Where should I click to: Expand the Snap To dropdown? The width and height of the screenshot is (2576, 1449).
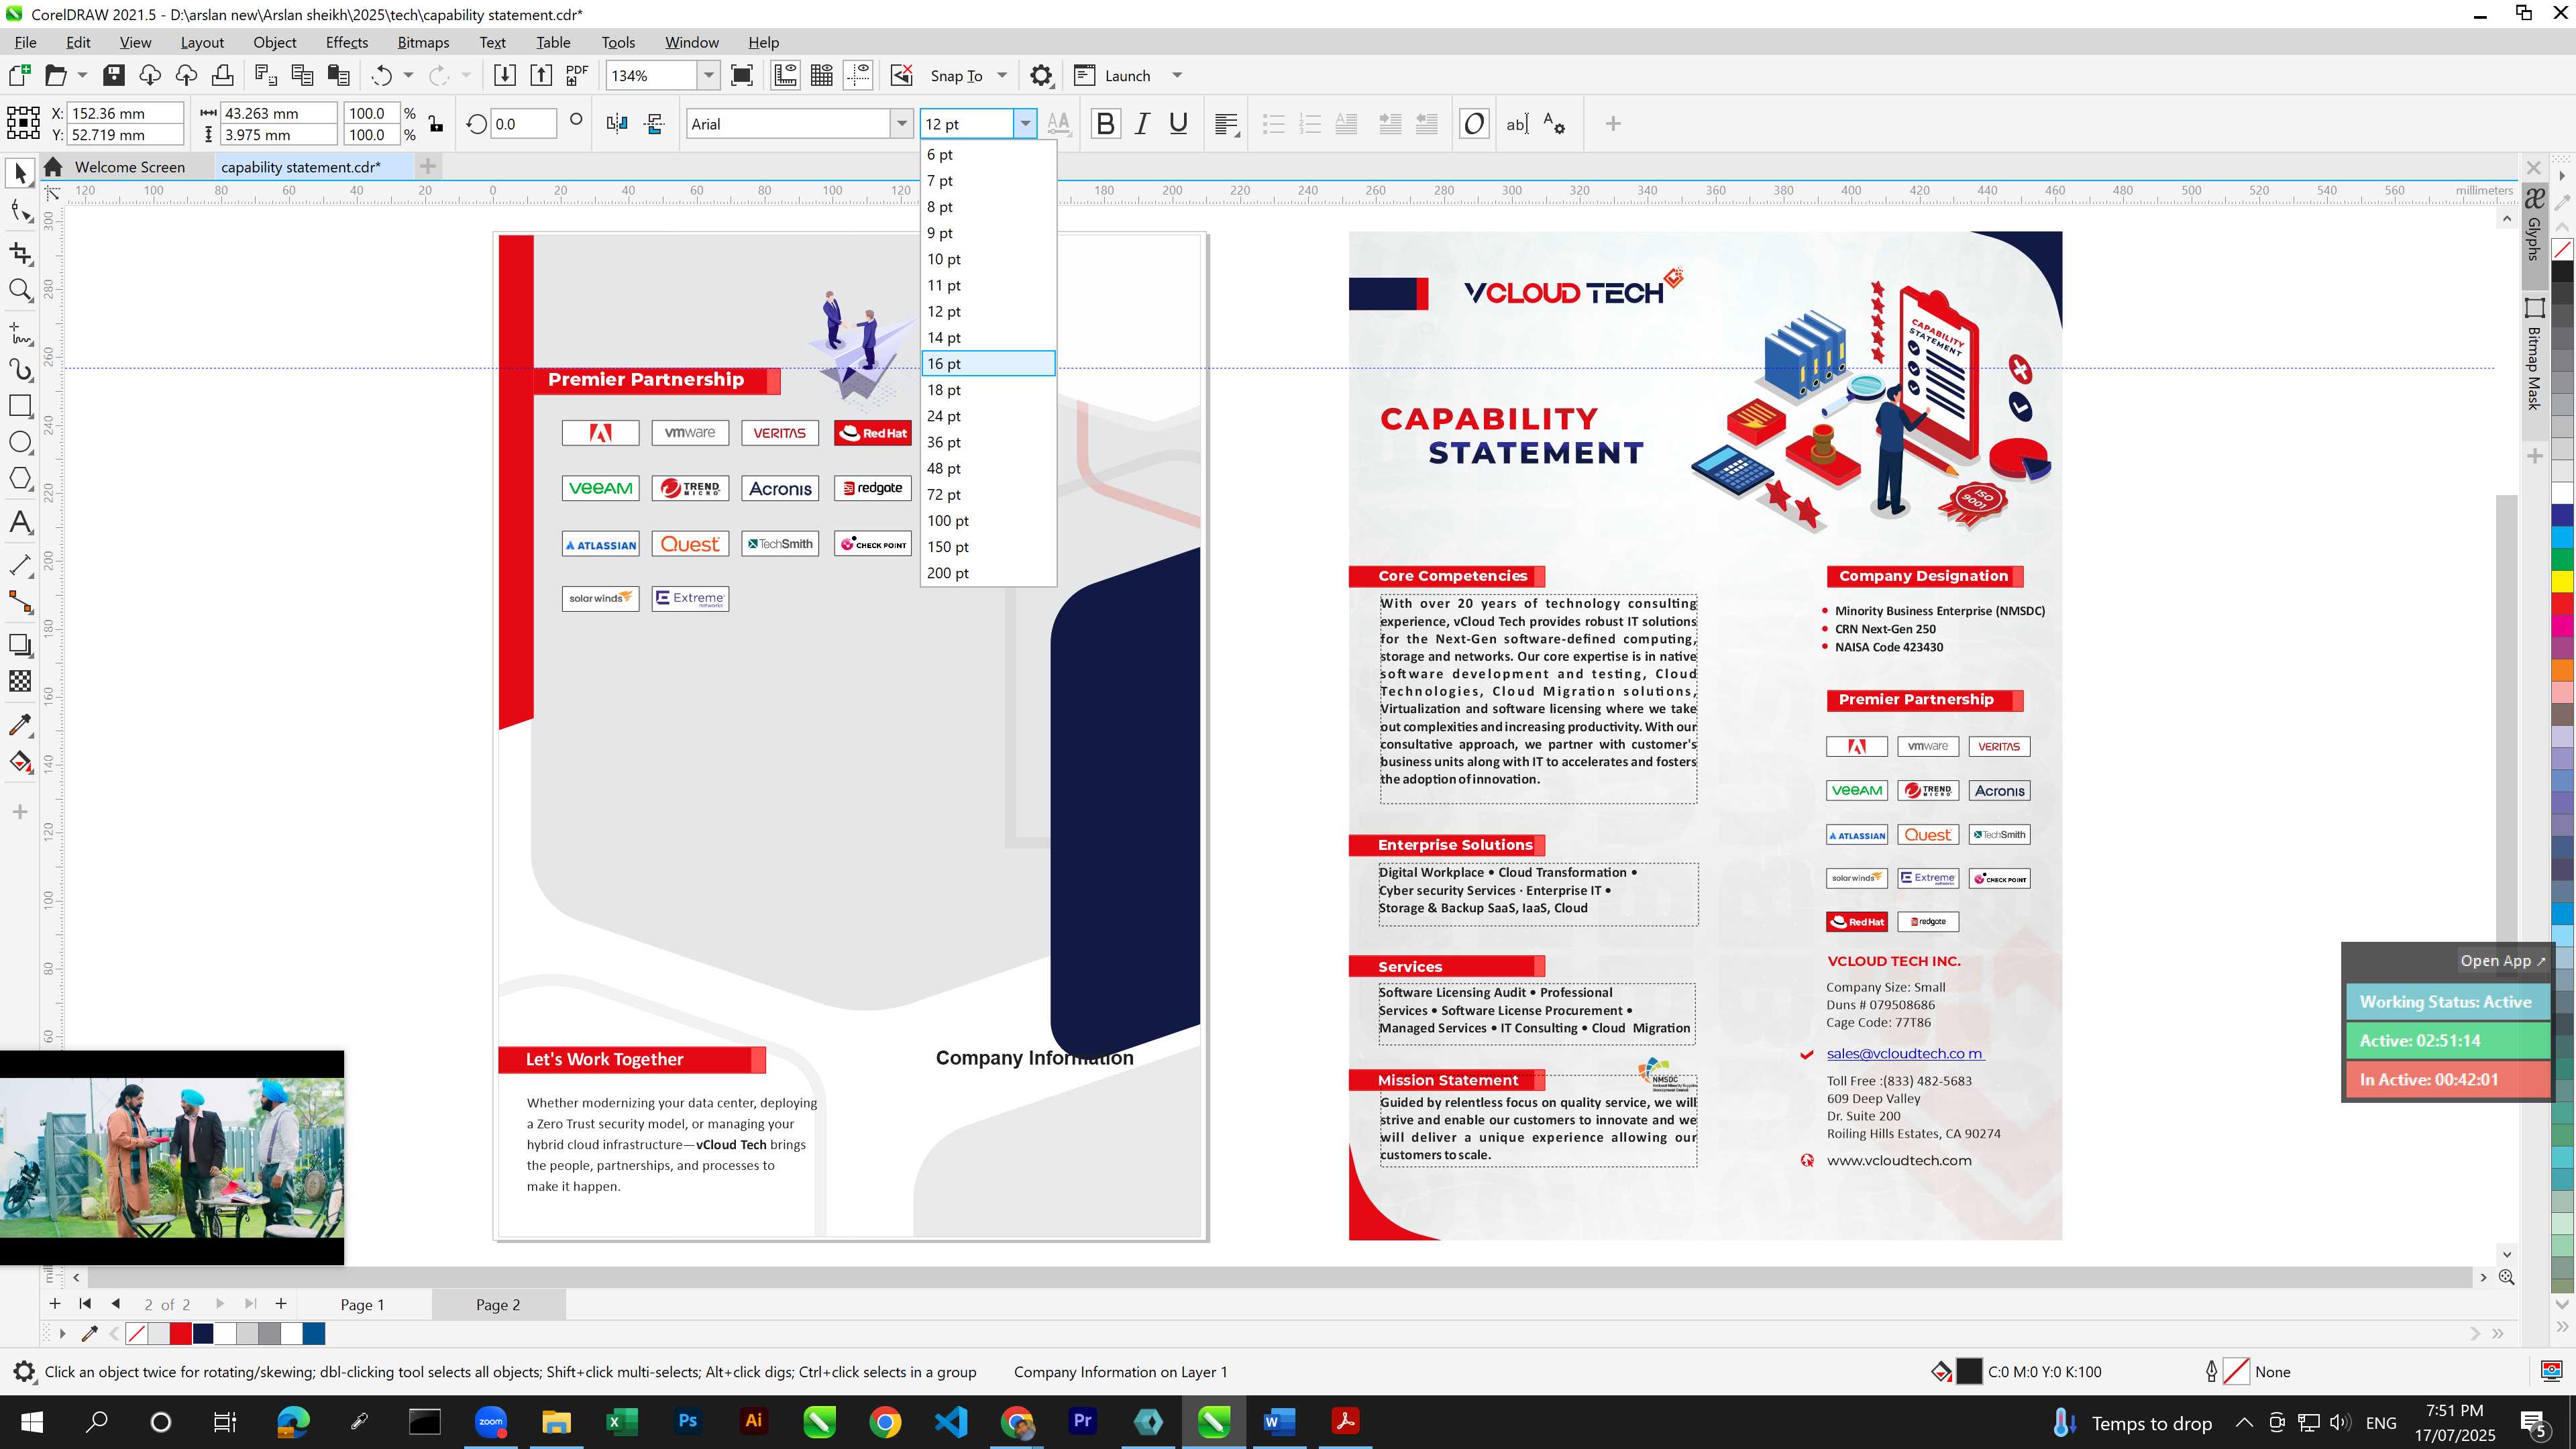click(x=1002, y=75)
